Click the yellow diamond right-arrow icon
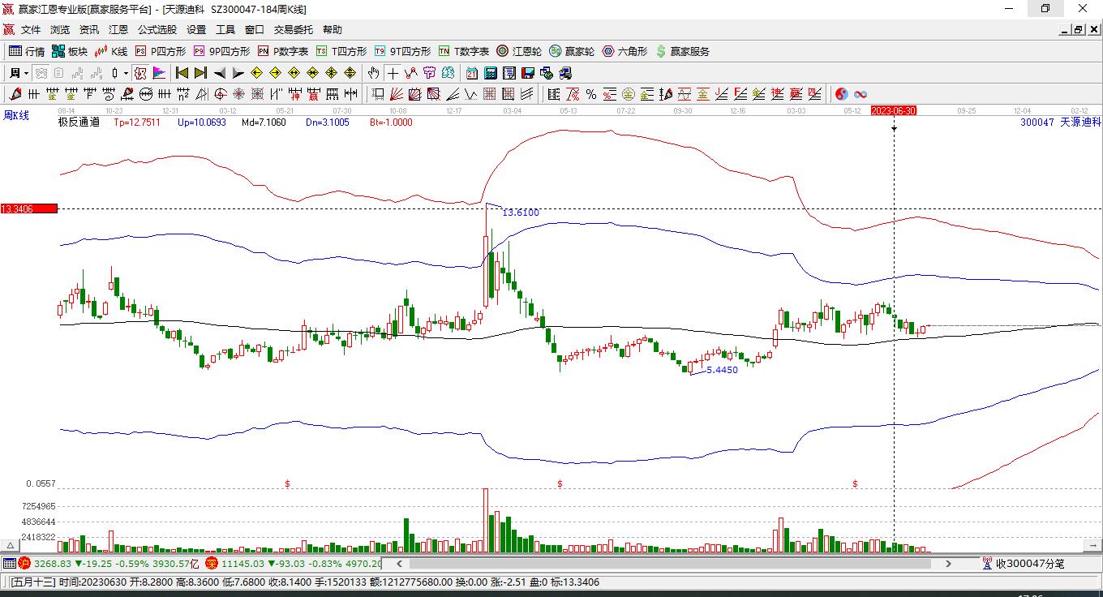Viewport: 1103px width, 597px height. pos(275,73)
